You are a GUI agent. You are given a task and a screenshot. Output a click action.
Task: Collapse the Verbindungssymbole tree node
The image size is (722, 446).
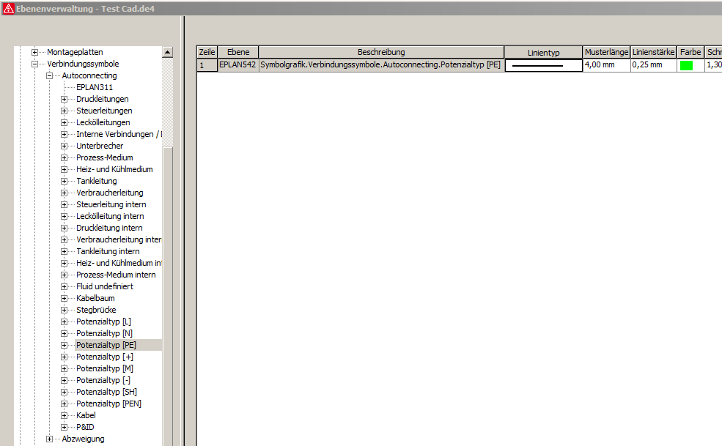34,64
